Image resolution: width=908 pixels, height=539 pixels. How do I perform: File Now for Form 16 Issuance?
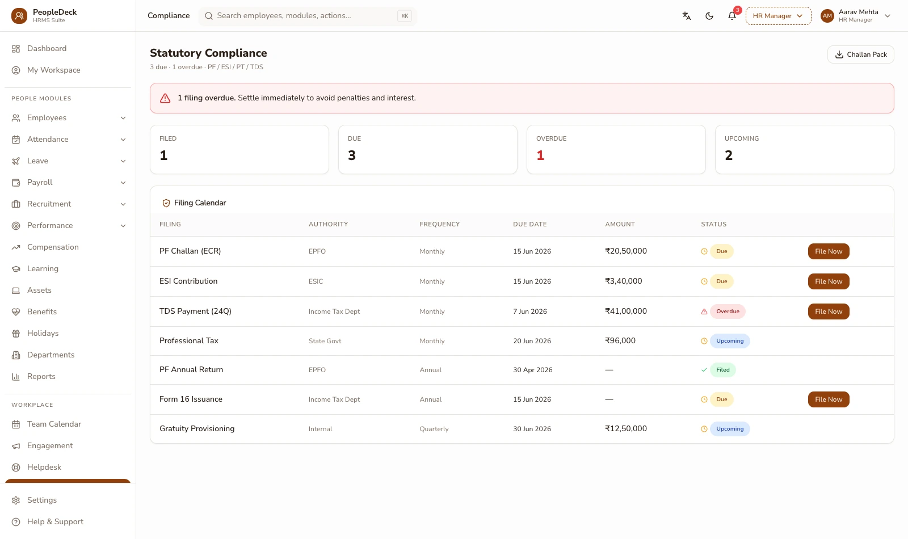829,399
